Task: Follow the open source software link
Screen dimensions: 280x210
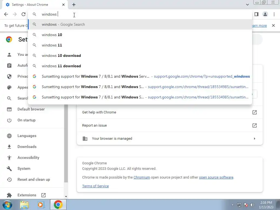Action: click(216, 177)
